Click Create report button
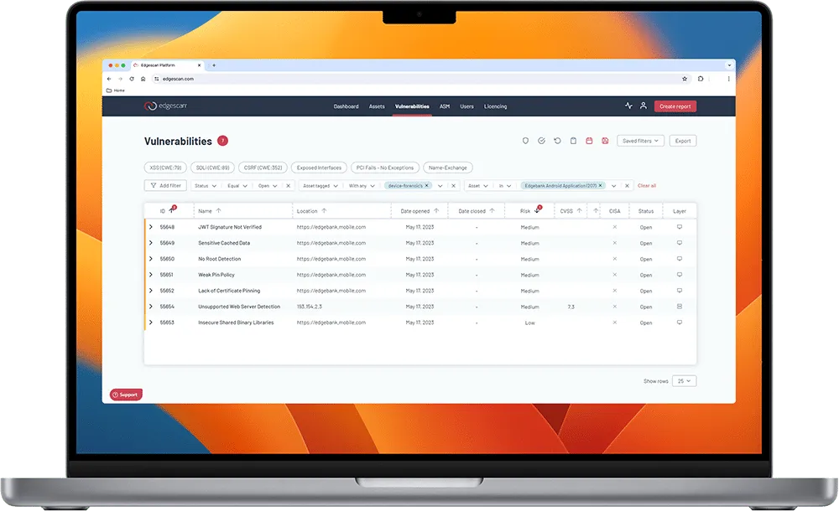Viewport: 839px width, 511px height. point(675,106)
